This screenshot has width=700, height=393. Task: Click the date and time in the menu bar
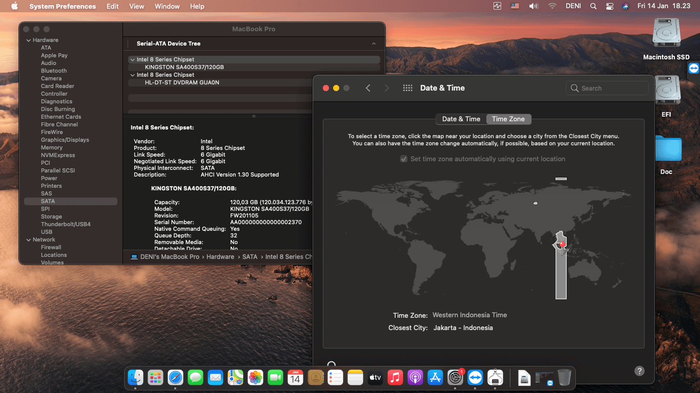(x=664, y=6)
